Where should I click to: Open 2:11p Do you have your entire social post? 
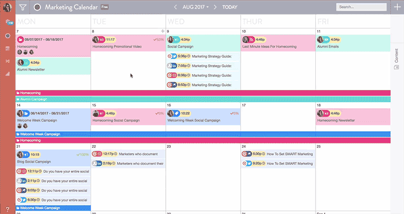click(53, 181)
